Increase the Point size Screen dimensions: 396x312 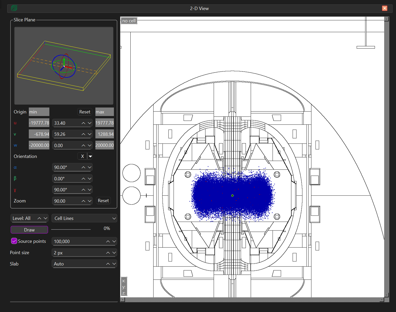(108, 253)
